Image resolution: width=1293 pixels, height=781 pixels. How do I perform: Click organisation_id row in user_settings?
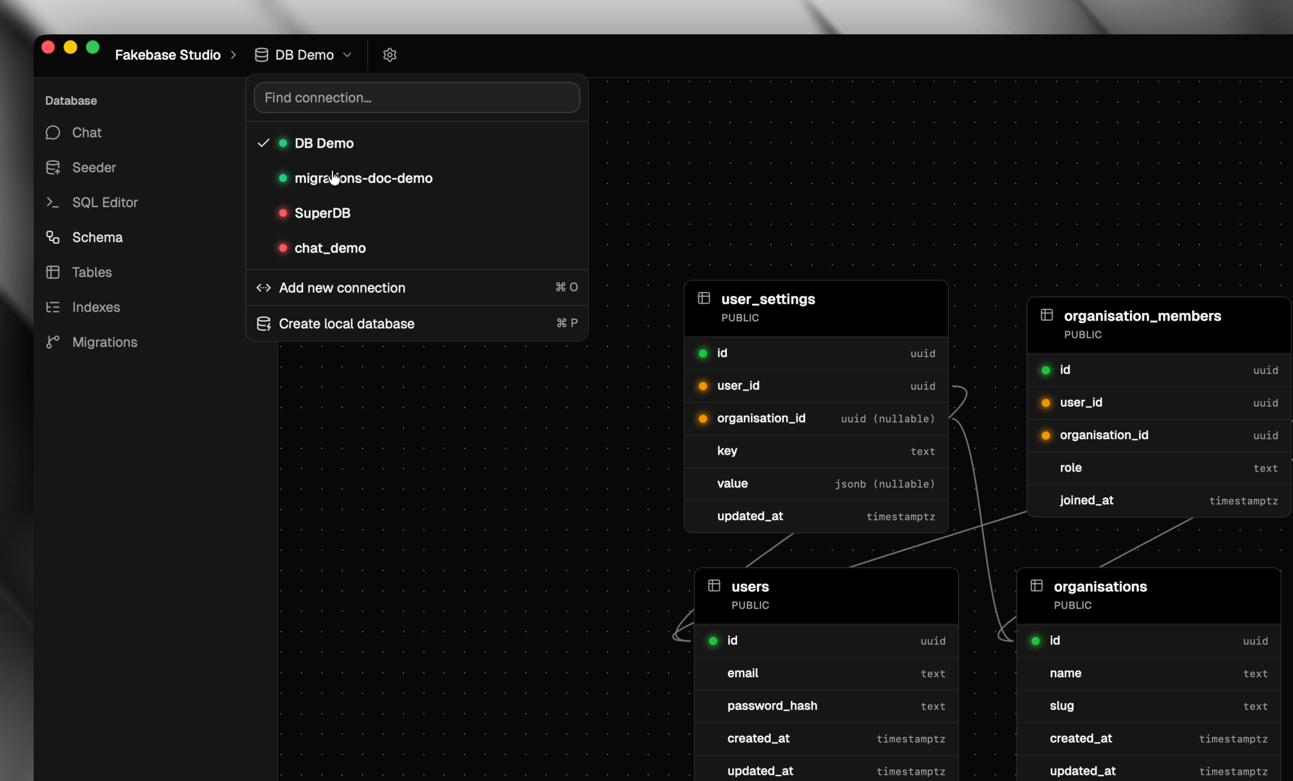[x=816, y=418]
